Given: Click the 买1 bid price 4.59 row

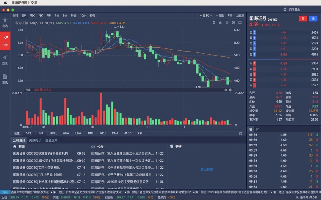Looking at the screenshot, I should (284, 64).
